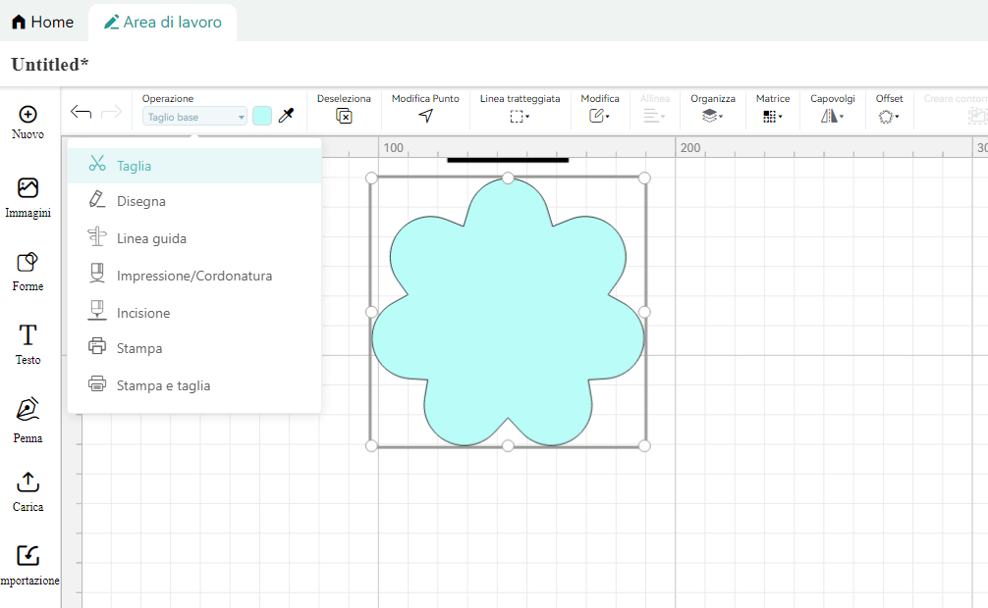Image resolution: width=988 pixels, height=608 pixels.
Task: Choose Incisione from the operation list
Action: pos(143,313)
